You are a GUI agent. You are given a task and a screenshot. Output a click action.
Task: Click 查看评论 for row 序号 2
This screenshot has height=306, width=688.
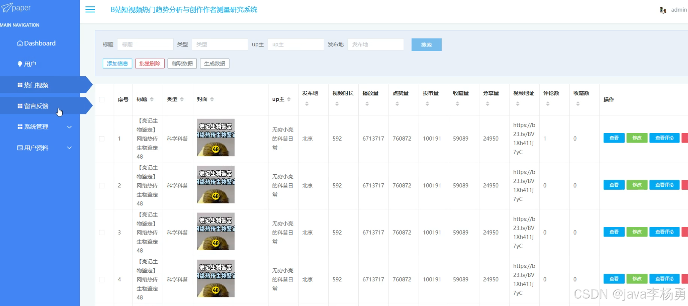[664, 185]
